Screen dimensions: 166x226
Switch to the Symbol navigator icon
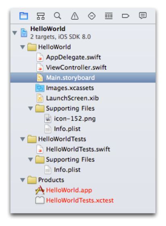point(41,16)
